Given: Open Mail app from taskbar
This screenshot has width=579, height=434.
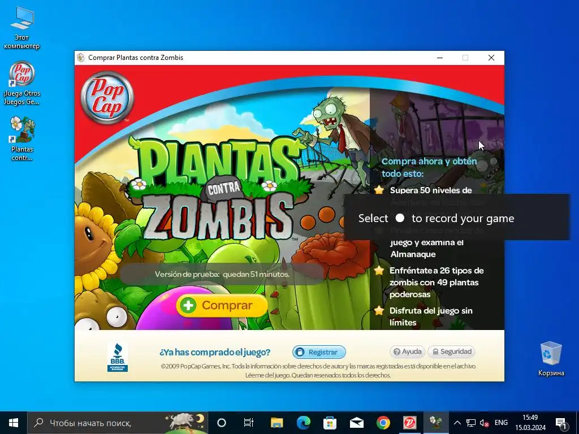Looking at the screenshot, I should point(357,423).
